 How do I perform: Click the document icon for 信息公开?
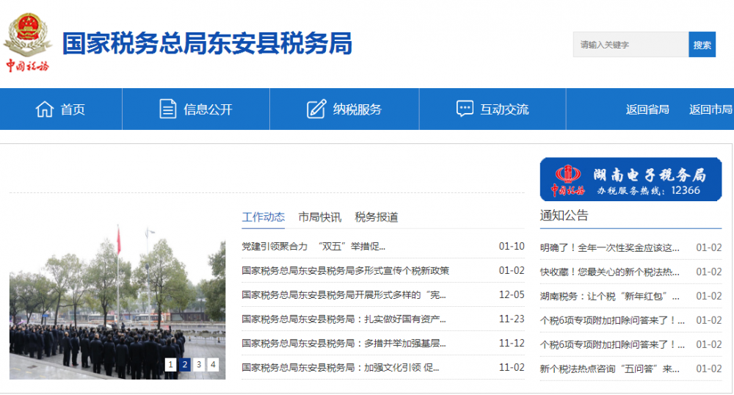pos(168,109)
